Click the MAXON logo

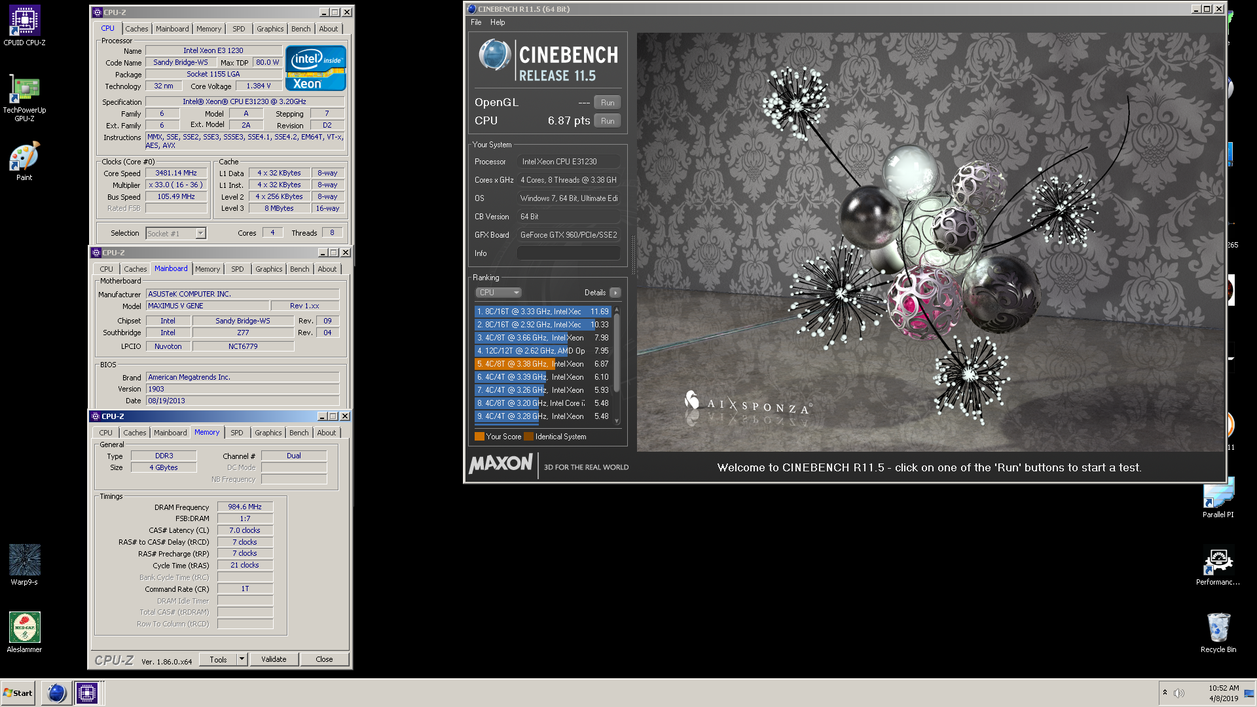tap(501, 464)
